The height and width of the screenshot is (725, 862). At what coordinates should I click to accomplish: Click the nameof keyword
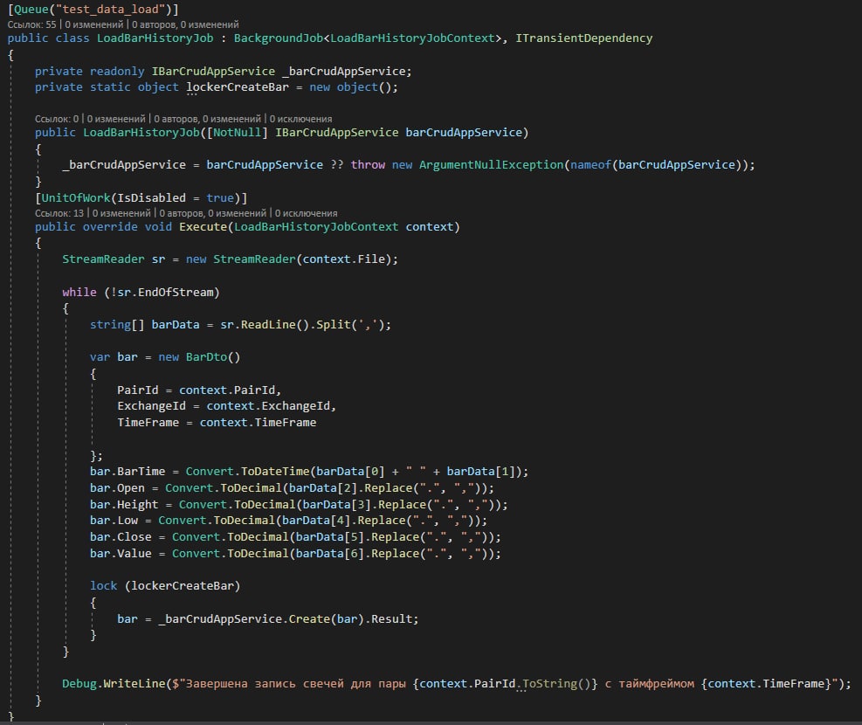pos(590,165)
